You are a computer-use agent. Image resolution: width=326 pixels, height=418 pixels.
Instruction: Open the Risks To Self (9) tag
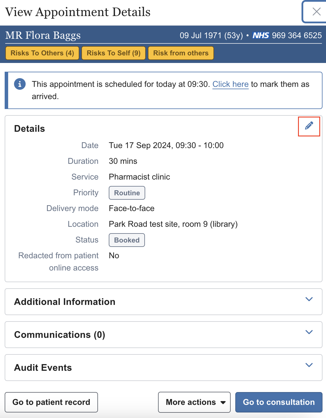pyautogui.click(x=113, y=53)
